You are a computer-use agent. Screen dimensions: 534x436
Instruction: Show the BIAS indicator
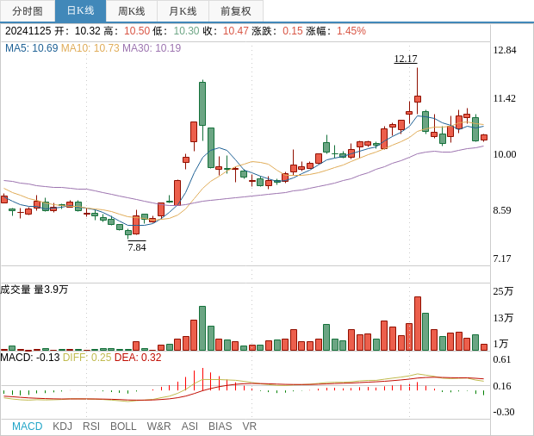tap(220, 427)
